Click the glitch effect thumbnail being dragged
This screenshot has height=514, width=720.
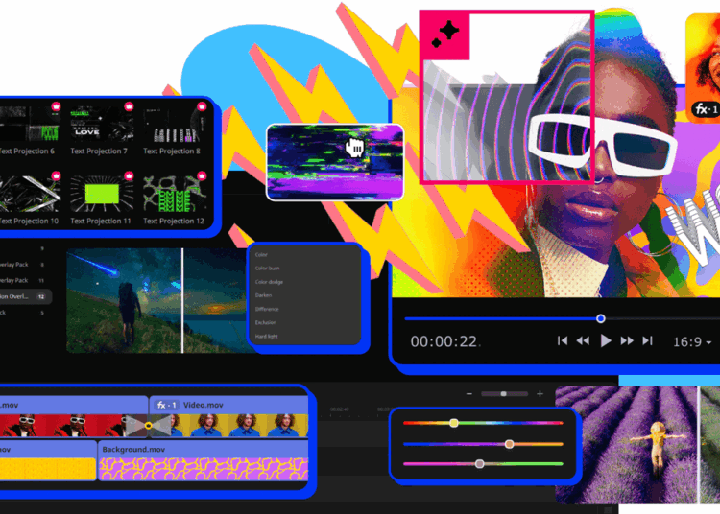pyautogui.click(x=335, y=162)
